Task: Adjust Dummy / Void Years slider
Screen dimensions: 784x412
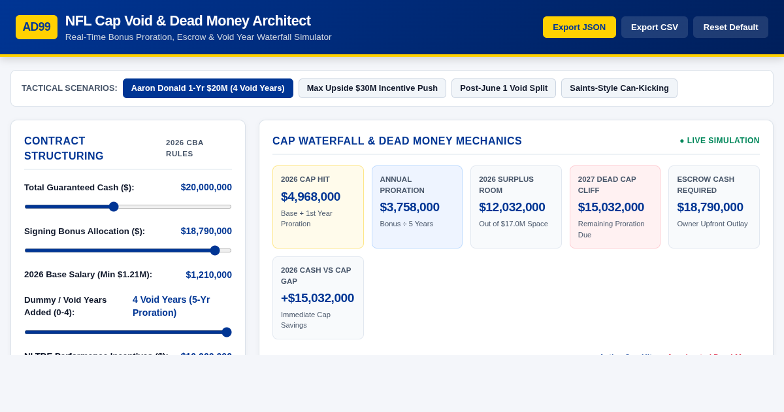Action: click(128, 332)
